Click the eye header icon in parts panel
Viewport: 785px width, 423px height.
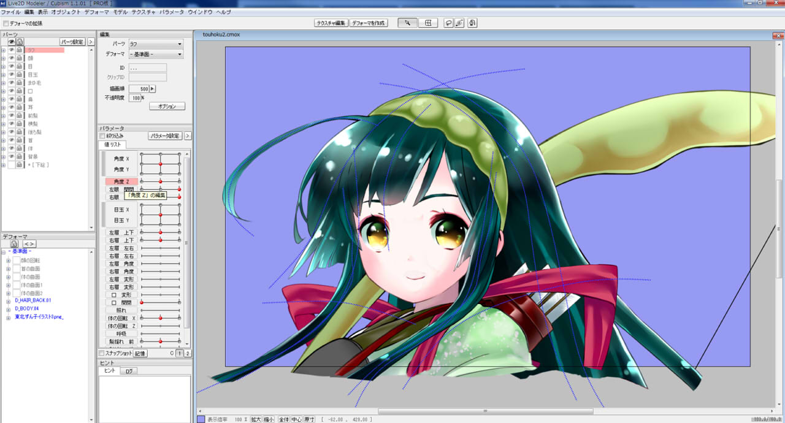coord(11,42)
